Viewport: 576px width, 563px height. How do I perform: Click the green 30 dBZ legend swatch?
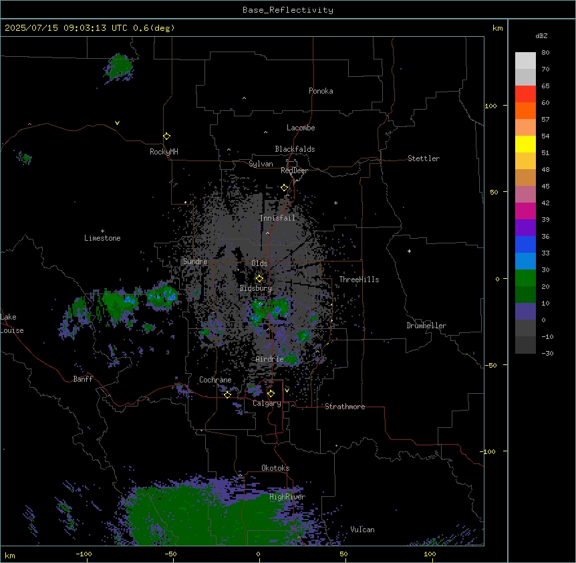[x=525, y=278]
